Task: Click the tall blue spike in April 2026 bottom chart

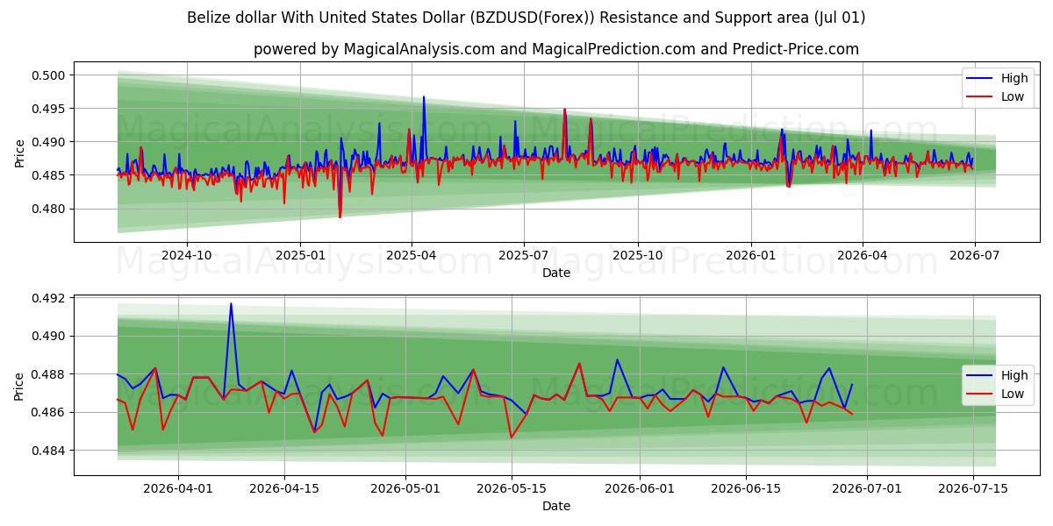Action: pos(231,305)
